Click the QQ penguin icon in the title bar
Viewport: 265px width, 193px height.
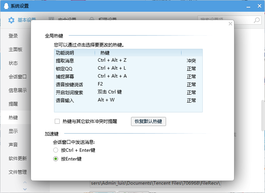click(5, 6)
